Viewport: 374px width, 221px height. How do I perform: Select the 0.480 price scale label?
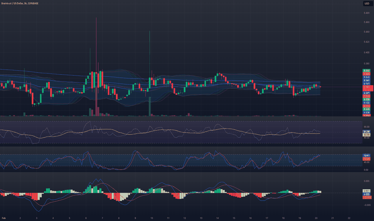367,13
